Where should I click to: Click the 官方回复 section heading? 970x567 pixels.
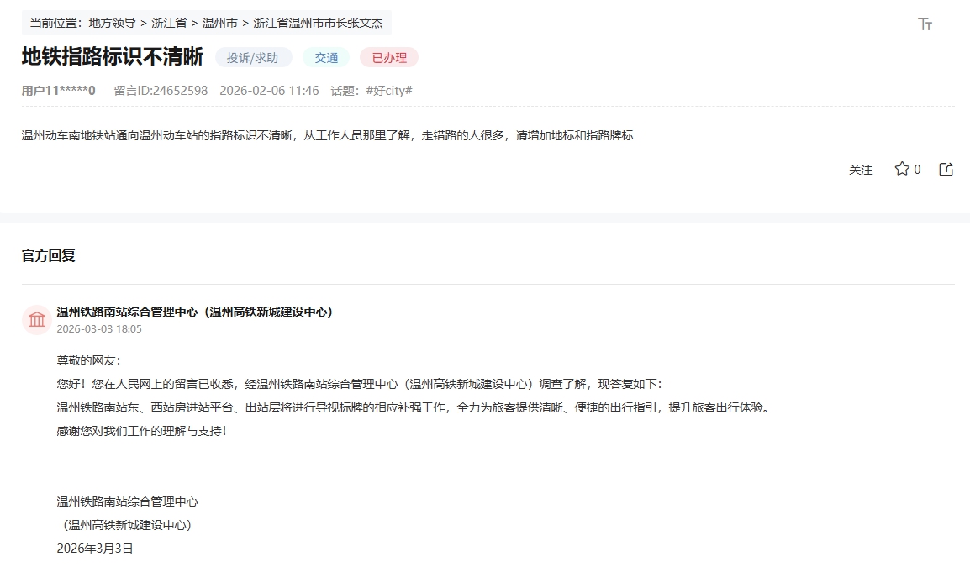click(48, 256)
